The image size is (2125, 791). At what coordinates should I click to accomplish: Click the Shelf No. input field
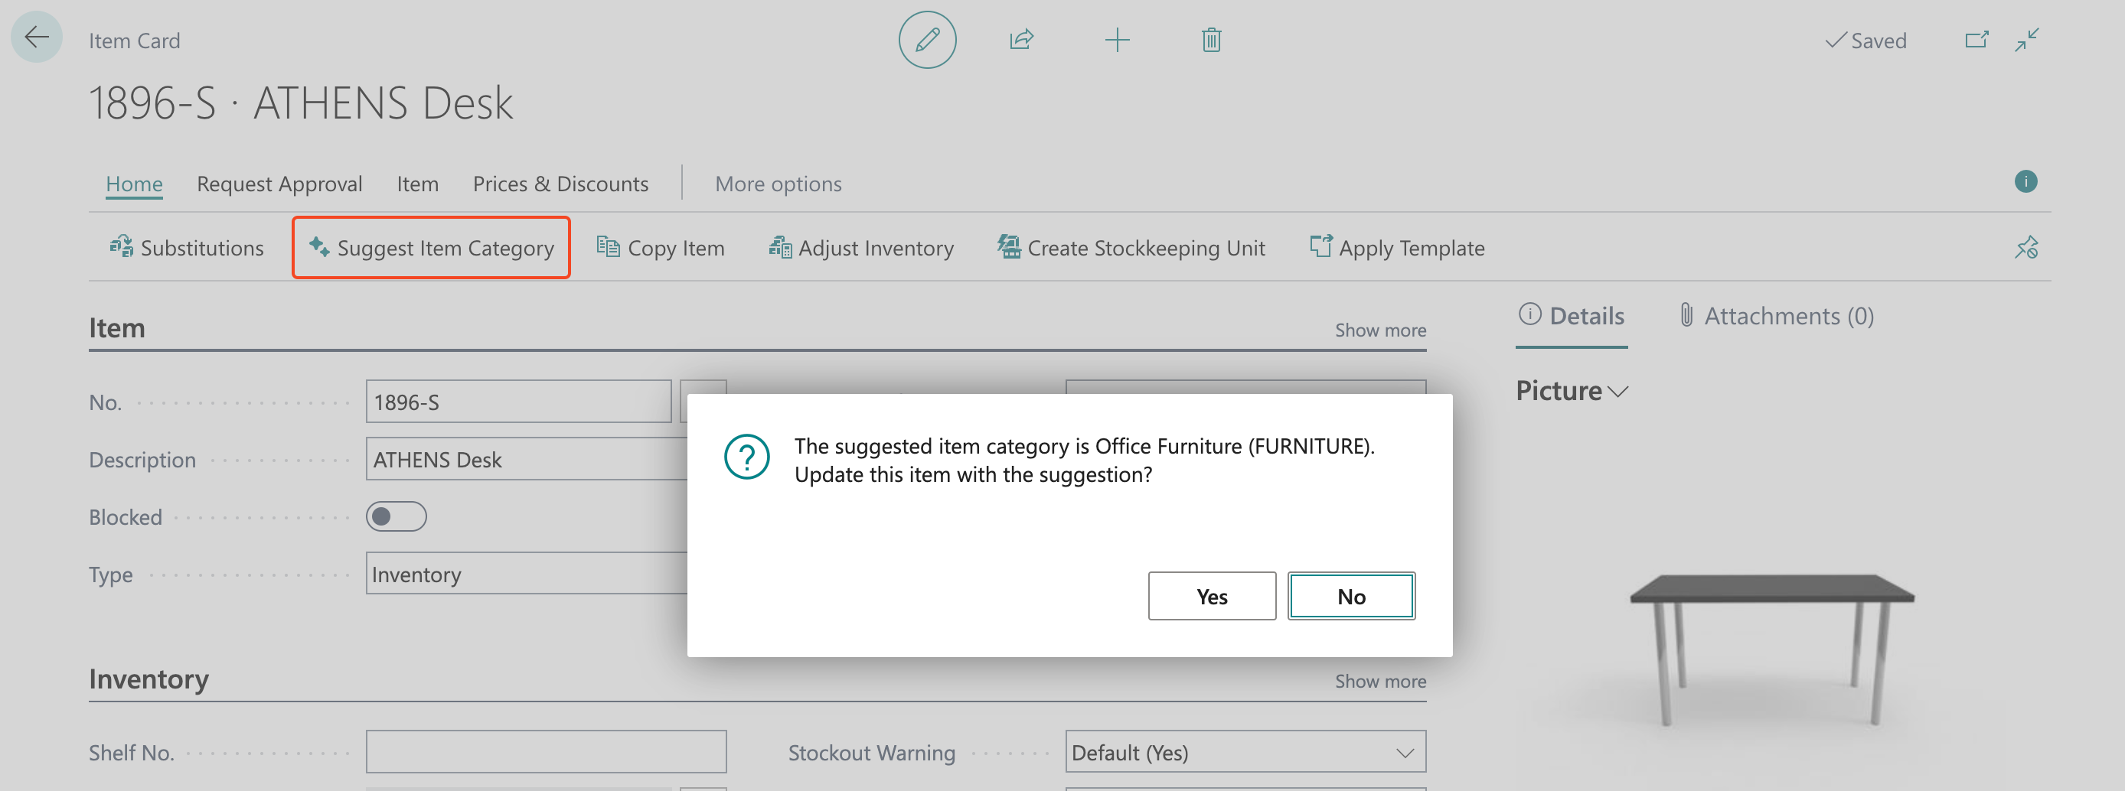click(x=545, y=752)
